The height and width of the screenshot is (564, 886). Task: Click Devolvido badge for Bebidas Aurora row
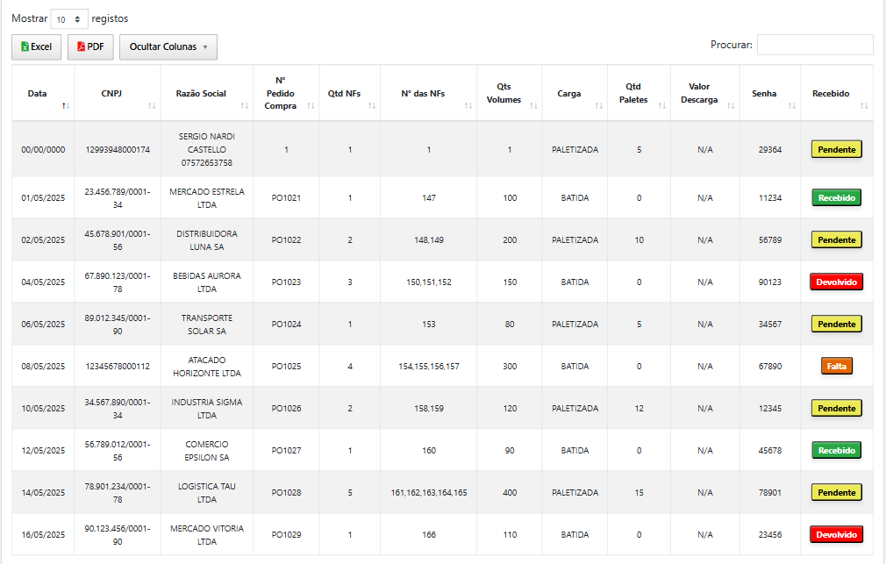pos(836,282)
